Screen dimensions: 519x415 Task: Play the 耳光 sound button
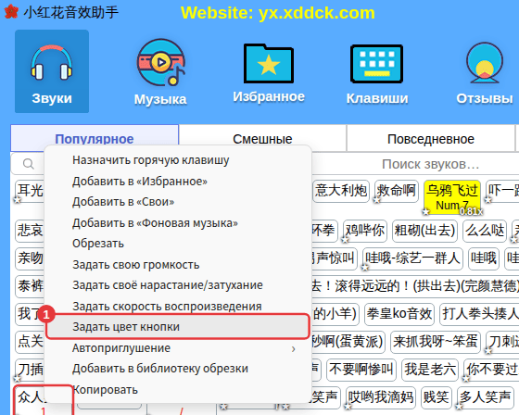30,191
